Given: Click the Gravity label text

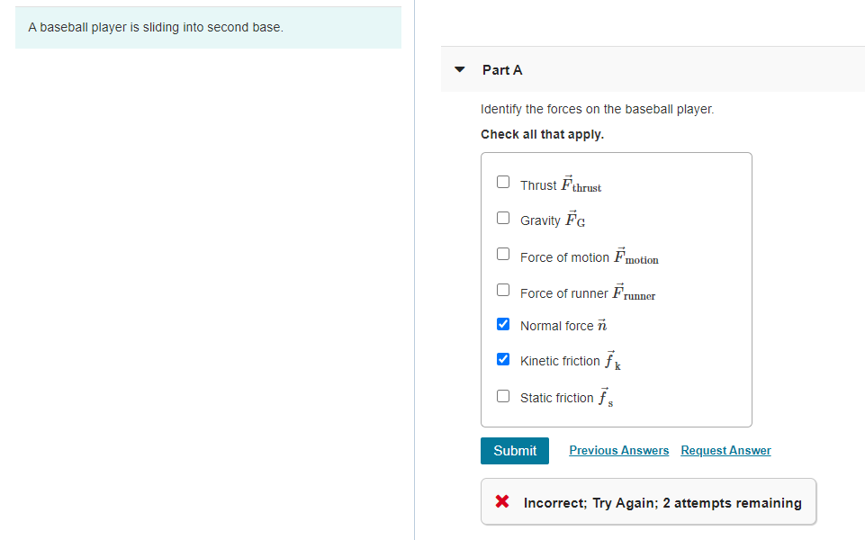Looking at the screenshot, I should click(540, 220).
